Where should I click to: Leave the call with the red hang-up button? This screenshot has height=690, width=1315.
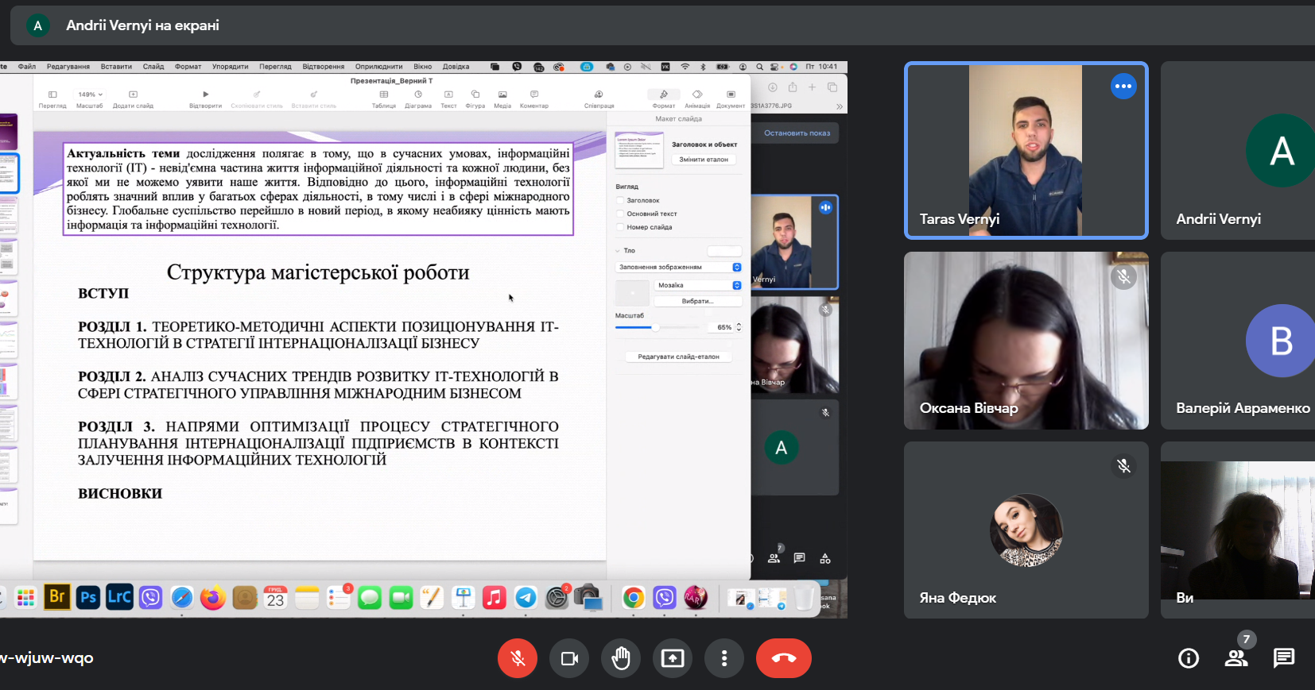tap(783, 658)
